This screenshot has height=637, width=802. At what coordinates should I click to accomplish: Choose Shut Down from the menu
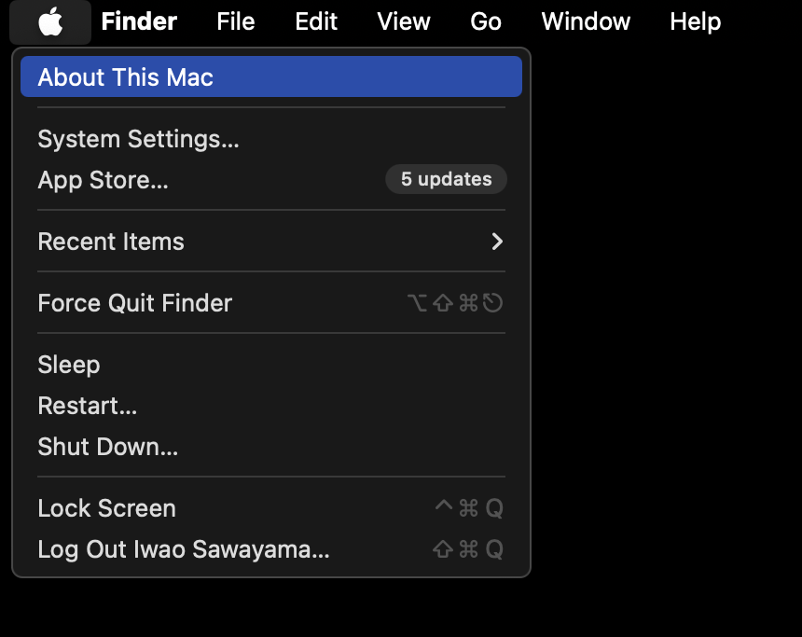107,447
